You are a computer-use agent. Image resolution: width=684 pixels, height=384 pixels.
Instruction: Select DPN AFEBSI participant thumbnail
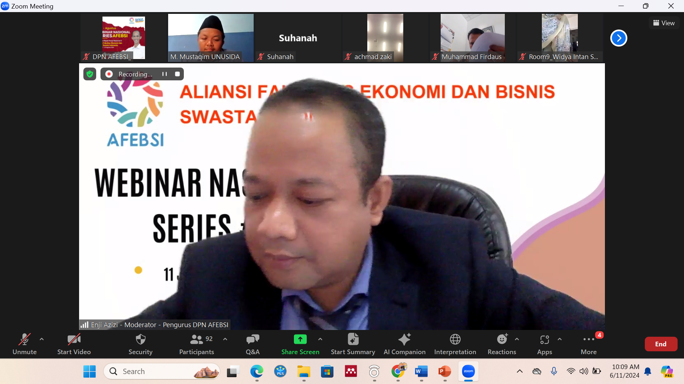click(124, 38)
